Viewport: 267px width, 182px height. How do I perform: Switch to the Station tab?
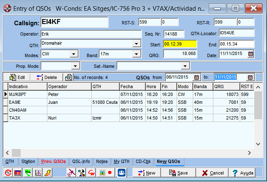[x=28, y=161]
